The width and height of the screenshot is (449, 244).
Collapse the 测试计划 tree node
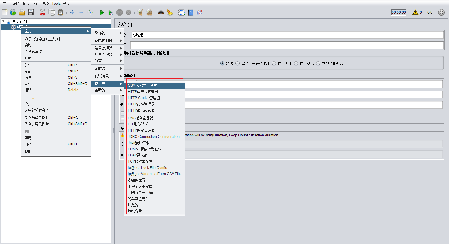pyautogui.click(x=3, y=21)
